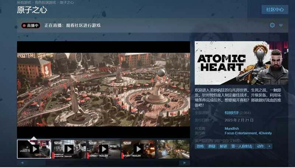Image resolution: width=295 pixels, height=168 pixels.
Task: Click the main trailer video player
Action: pos(104,90)
